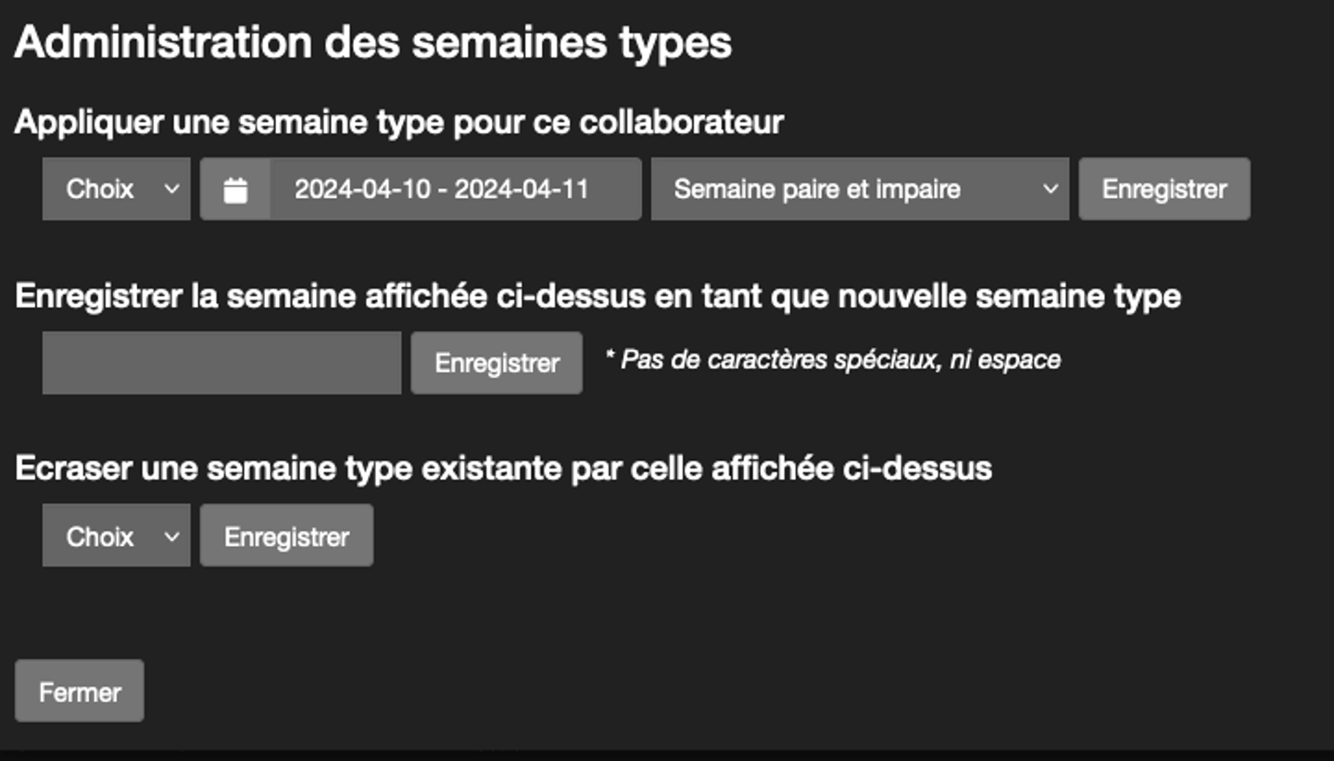The width and height of the screenshot is (1334, 761).
Task: Click the chevron arrow of Semaine paire et impaire selector
Action: click(x=1050, y=190)
